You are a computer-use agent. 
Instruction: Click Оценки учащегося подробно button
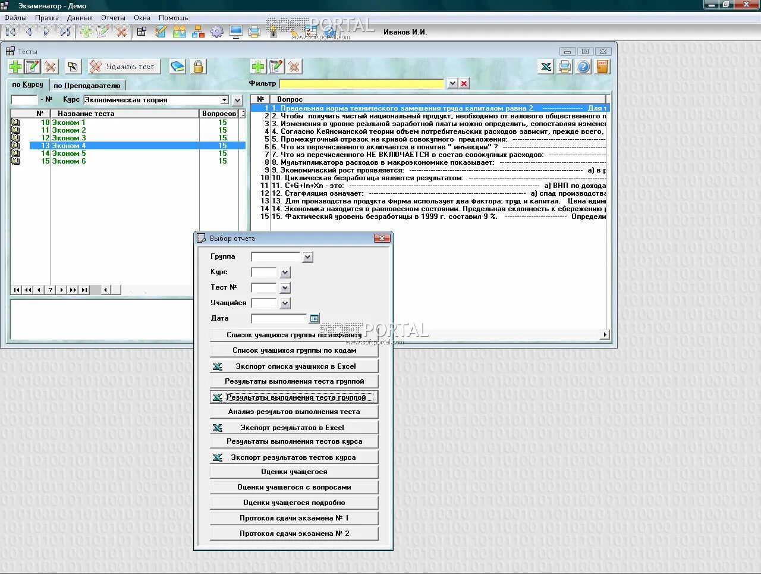click(x=294, y=503)
